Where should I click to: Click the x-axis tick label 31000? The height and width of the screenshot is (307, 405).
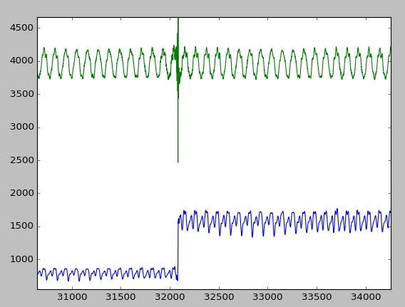click(72, 297)
